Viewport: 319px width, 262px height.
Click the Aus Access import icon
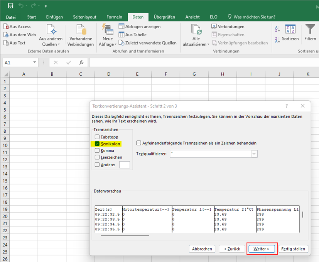[x=6, y=27]
